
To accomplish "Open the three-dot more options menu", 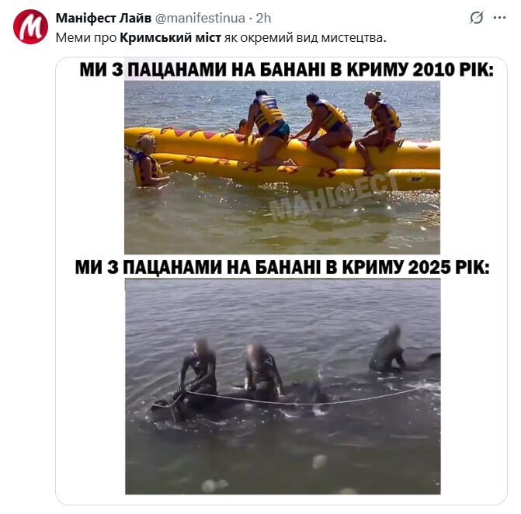I will (x=499, y=18).
